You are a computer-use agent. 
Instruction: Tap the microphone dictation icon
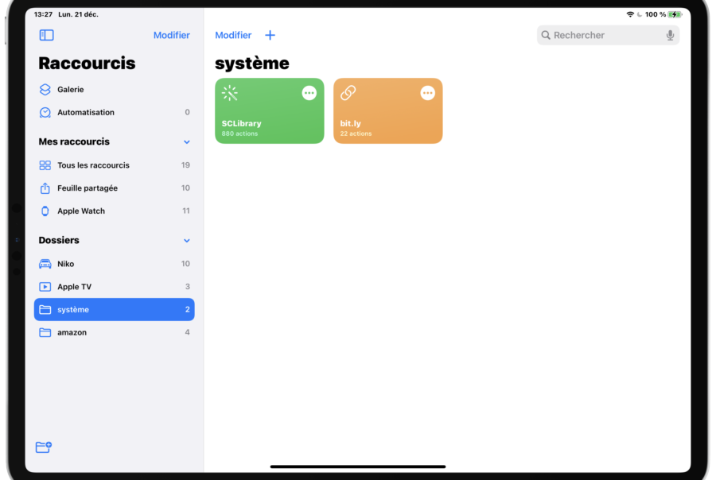click(x=670, y=35)
